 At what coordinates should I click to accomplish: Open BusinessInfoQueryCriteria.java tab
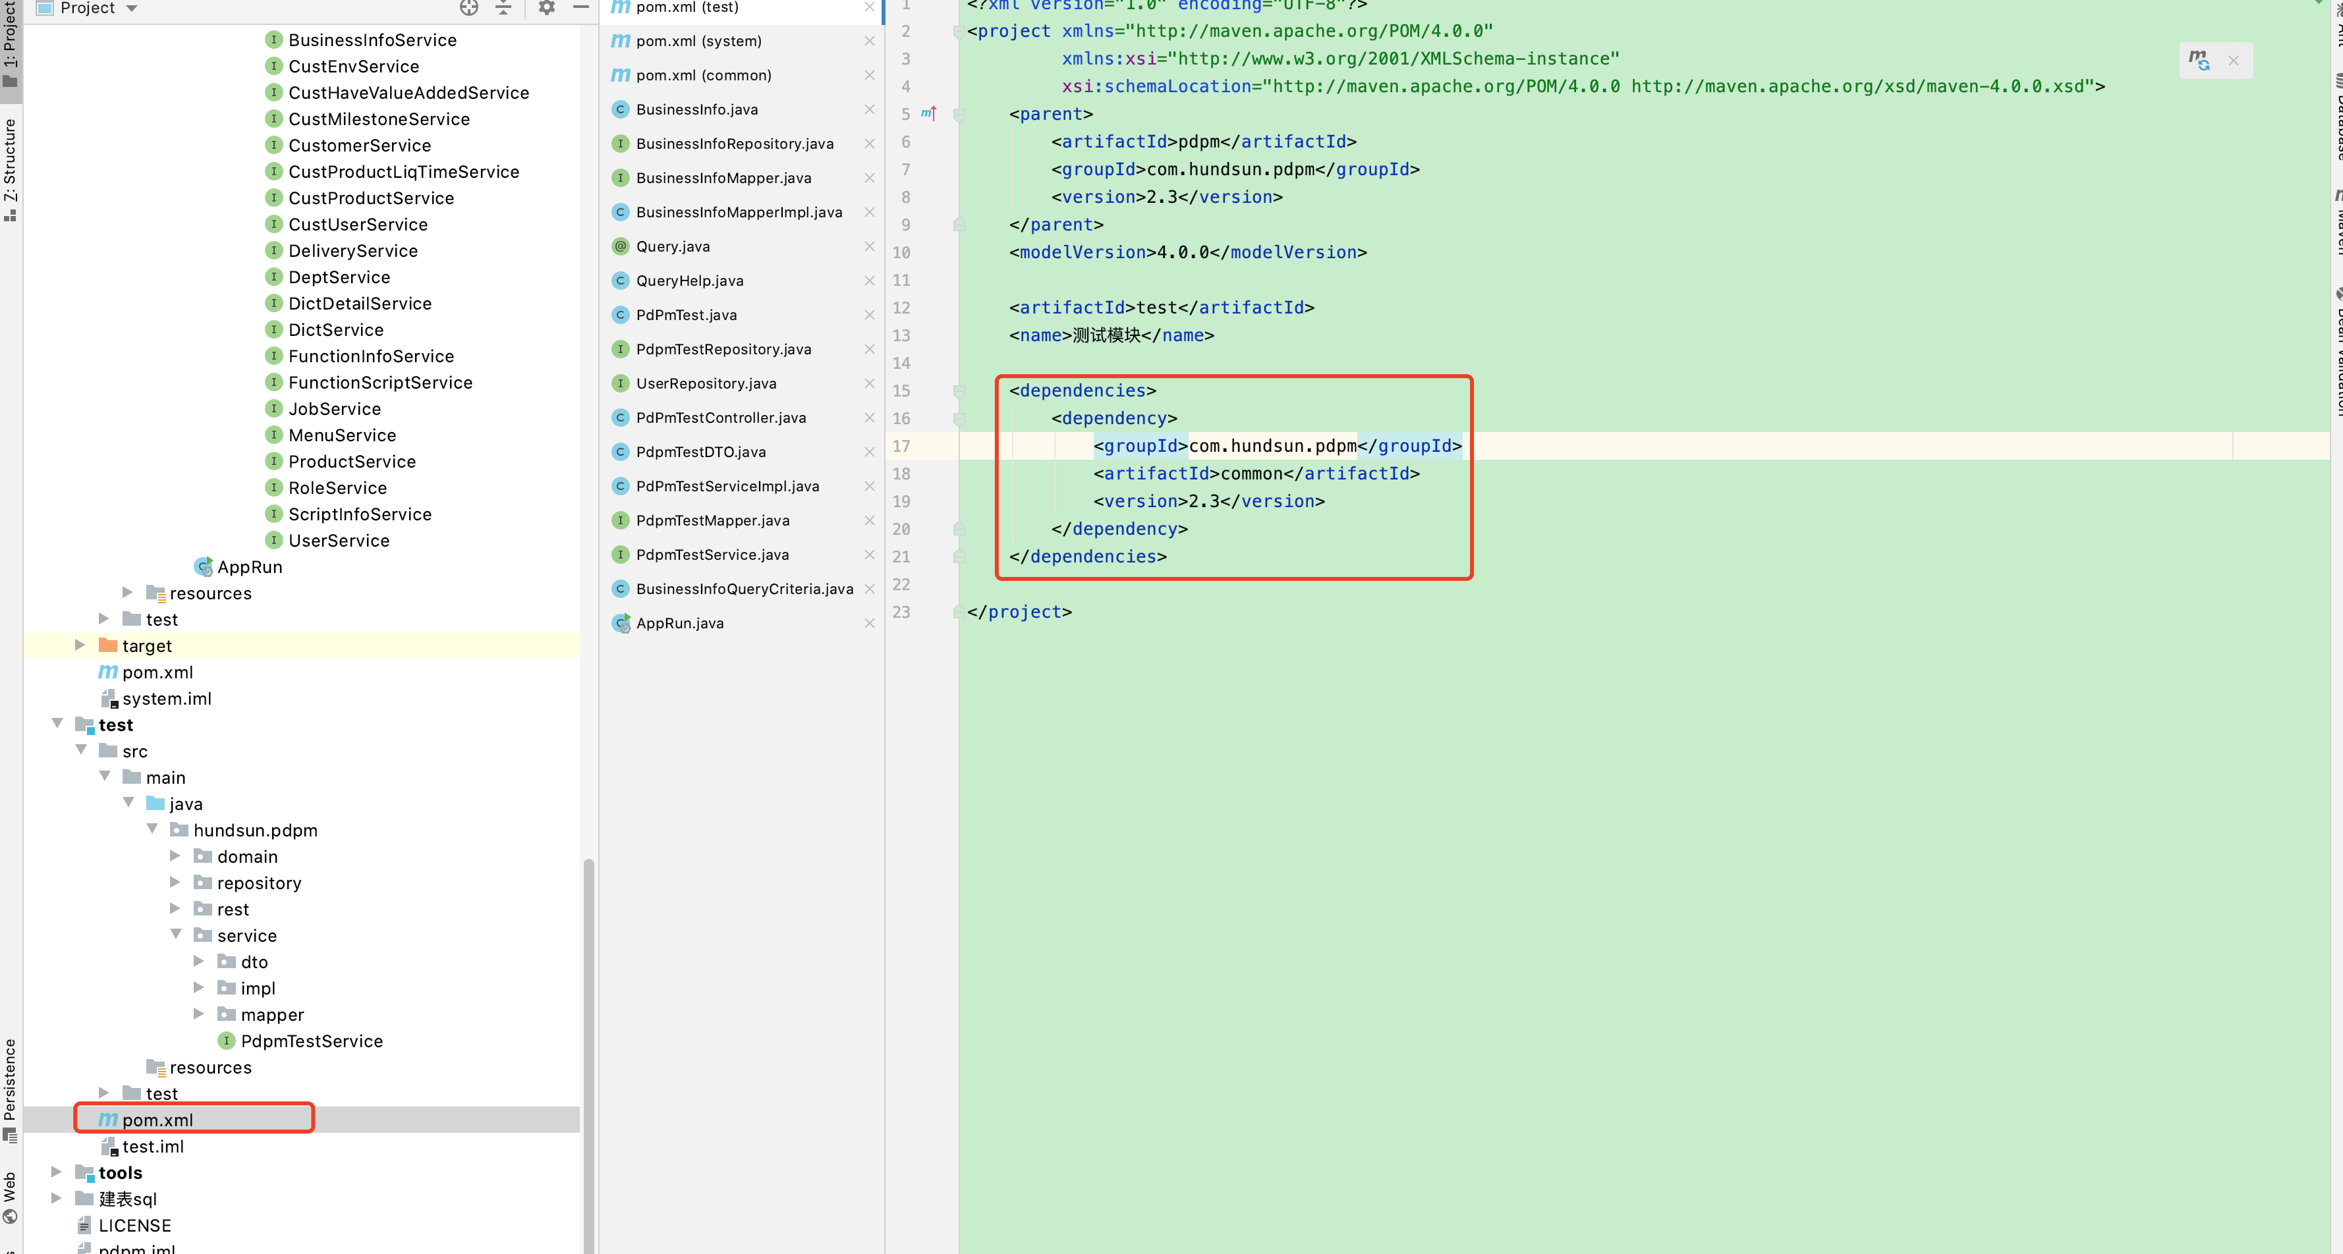744,589
